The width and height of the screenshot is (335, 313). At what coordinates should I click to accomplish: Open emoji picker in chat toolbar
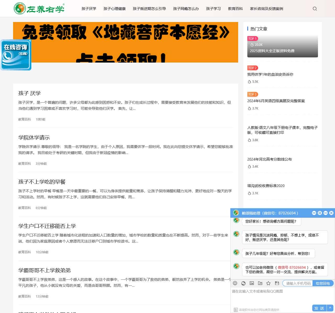[235, 283]
